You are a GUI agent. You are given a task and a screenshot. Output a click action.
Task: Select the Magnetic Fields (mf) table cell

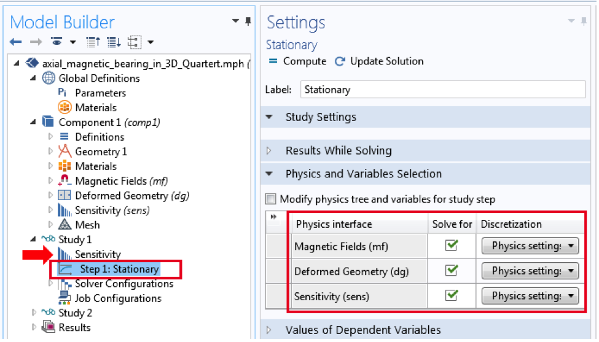[x=359, y=247]
